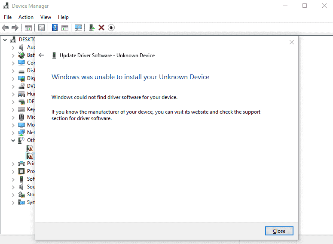Expand the System devices node
Viewport: 333px width, 244px height.
[13, 203]
